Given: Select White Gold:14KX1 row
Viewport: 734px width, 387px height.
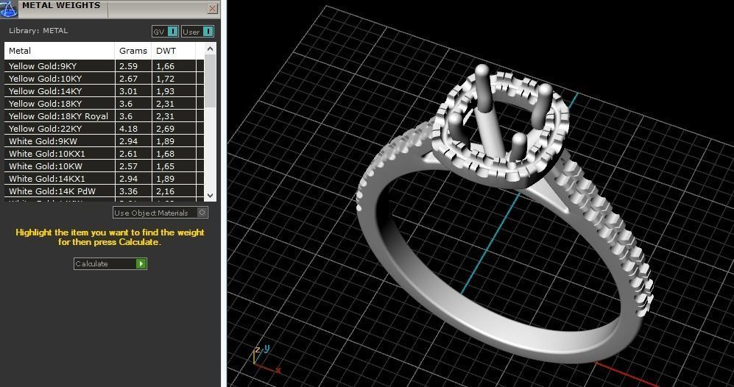Looking at the screenshot, I should (105, 178).
